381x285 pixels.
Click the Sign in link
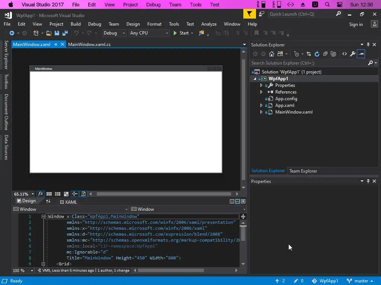[x=356, y=24]
